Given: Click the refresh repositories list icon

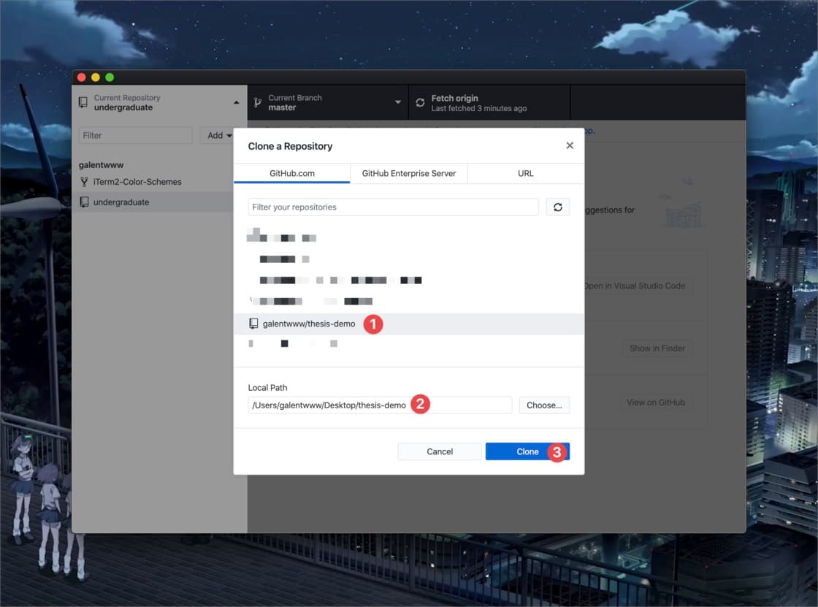Looking at the screenshot, I should (x=558, y=207).
